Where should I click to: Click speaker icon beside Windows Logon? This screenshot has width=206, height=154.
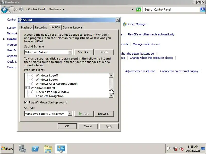coord(32,80)
